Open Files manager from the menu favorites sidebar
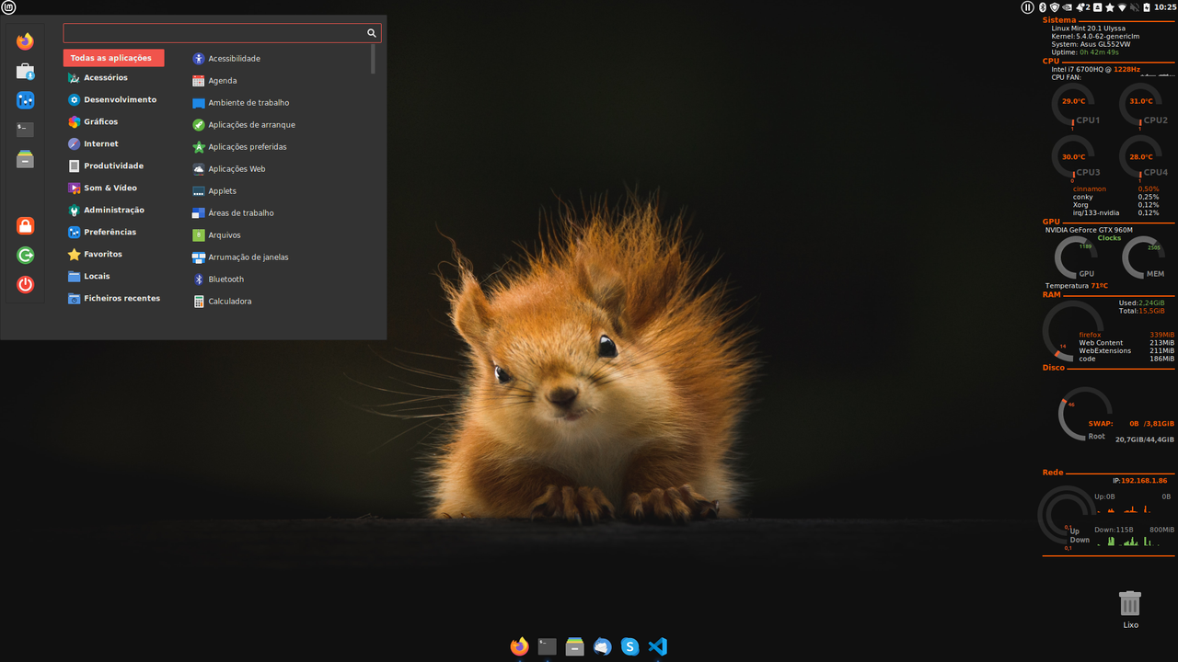 [25, 159]
